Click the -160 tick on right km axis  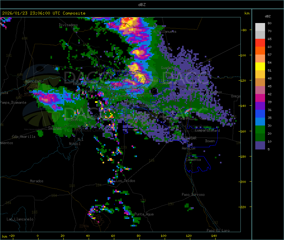point(243,131)
